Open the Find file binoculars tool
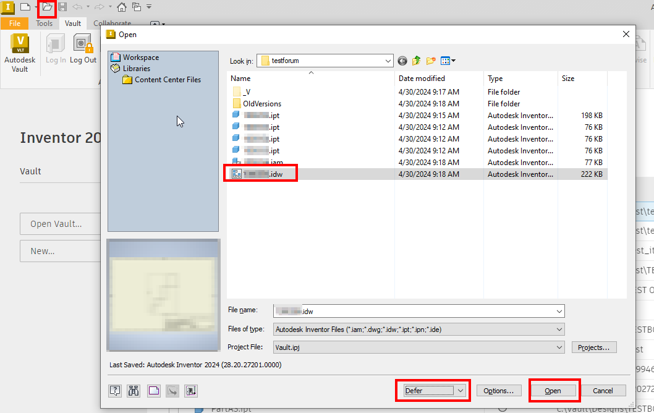This screenshot has width=654, height=413. (133, 390)
